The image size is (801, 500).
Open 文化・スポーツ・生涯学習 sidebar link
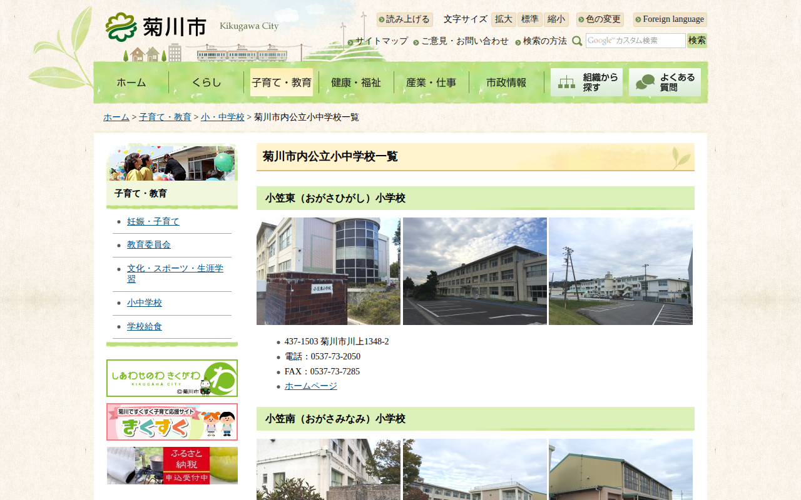[175, 274]
